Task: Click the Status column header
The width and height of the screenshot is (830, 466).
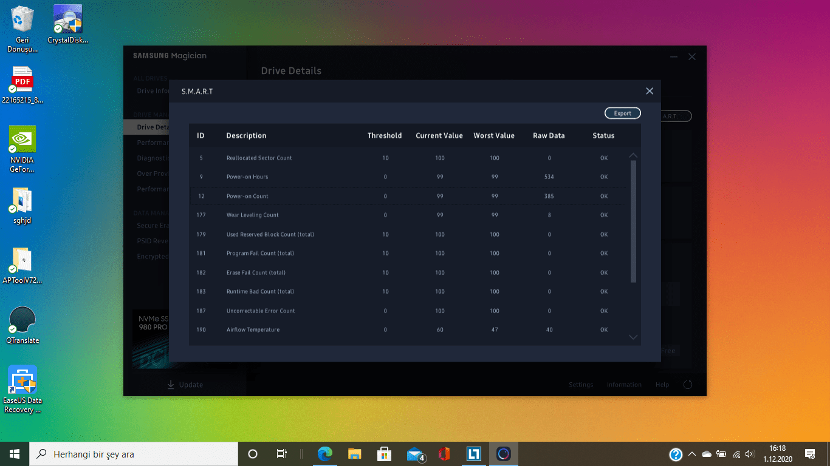Action: (x=603, y=135)
